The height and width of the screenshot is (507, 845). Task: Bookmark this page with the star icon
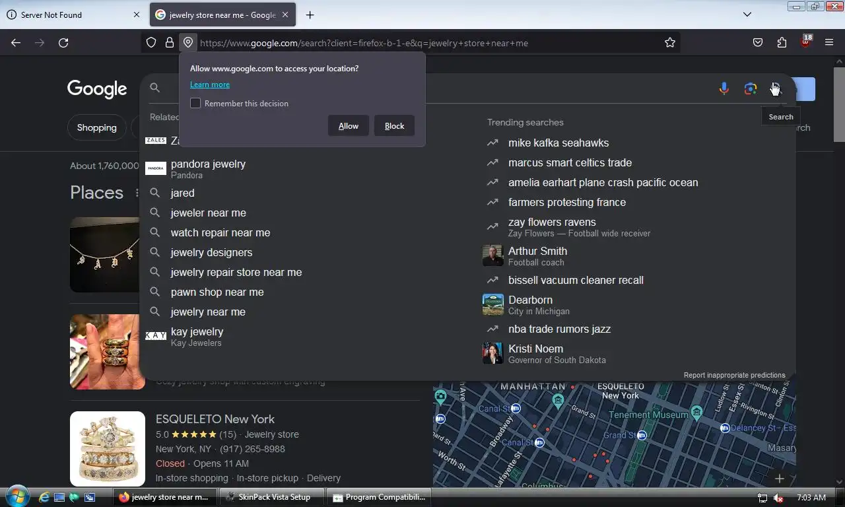tap(670, 43)
